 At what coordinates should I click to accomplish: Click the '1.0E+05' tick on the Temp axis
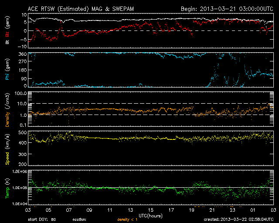pyautogui.click(x=19, y=188)
